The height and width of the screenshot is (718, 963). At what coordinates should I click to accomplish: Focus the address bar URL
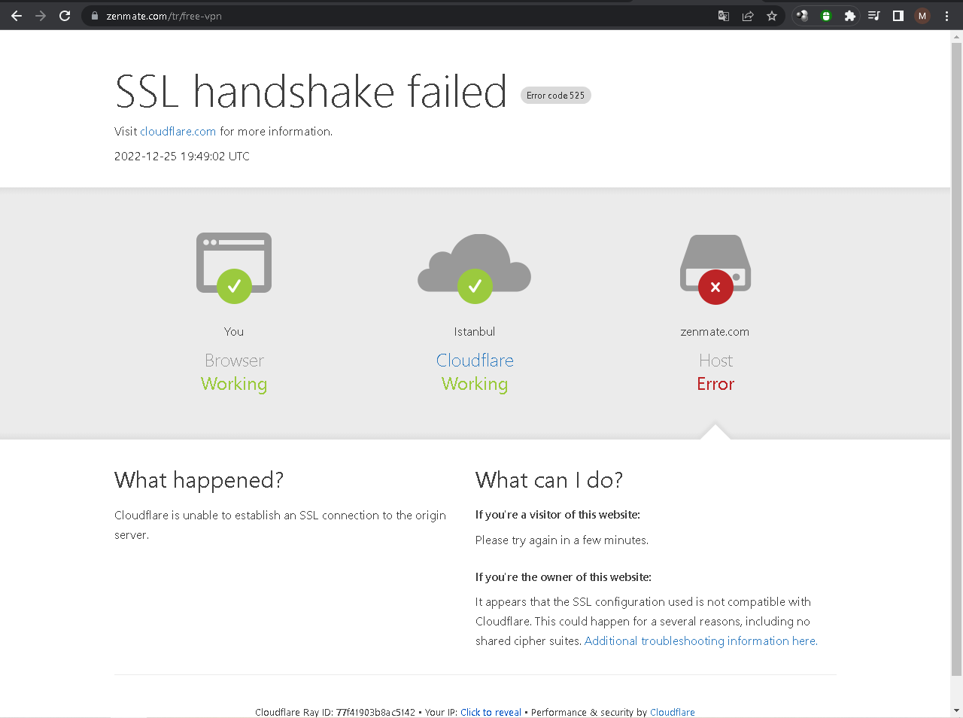pyautogui.click(x=376, y=16)
